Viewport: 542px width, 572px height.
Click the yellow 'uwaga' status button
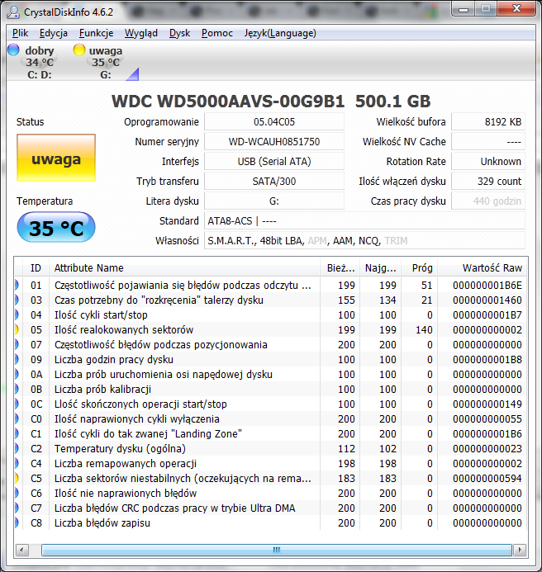click(x=56, y=158)
